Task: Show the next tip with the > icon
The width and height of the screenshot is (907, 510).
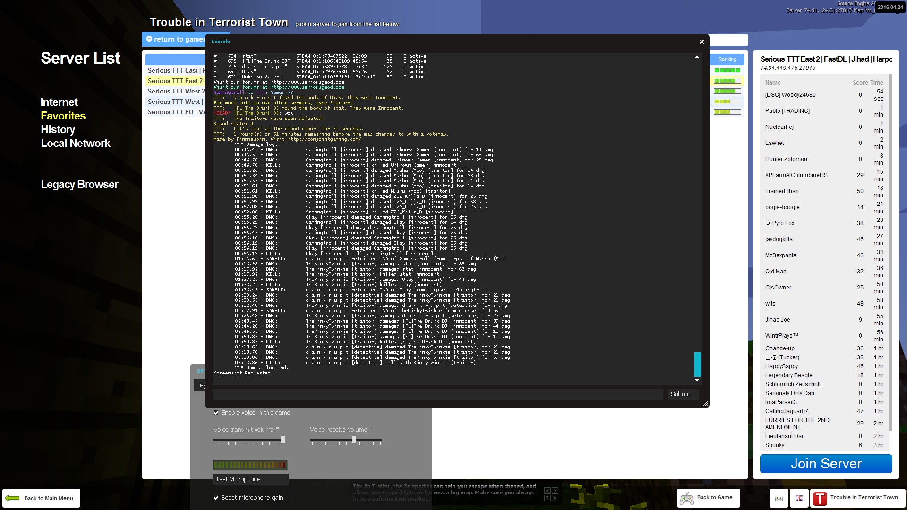Action: (x=555, y=491)
